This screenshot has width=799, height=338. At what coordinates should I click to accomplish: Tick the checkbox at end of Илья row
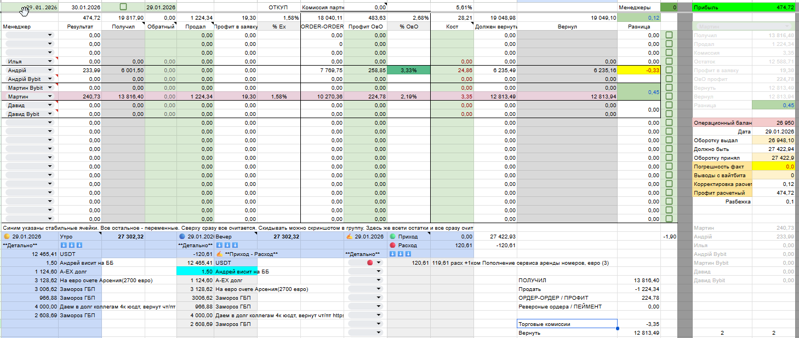tap(669, 61)
